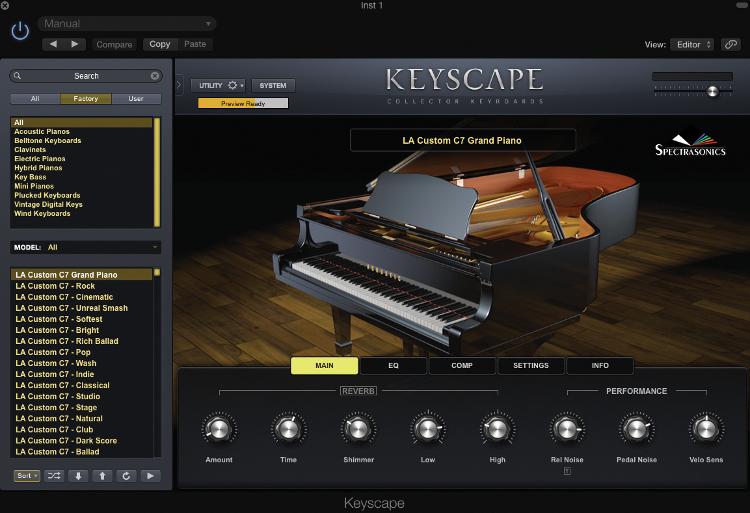Image resolution: width=750 pixels, height=513 pixels.
Task: Click the reverb Low knob
Action: coord(427,429)
